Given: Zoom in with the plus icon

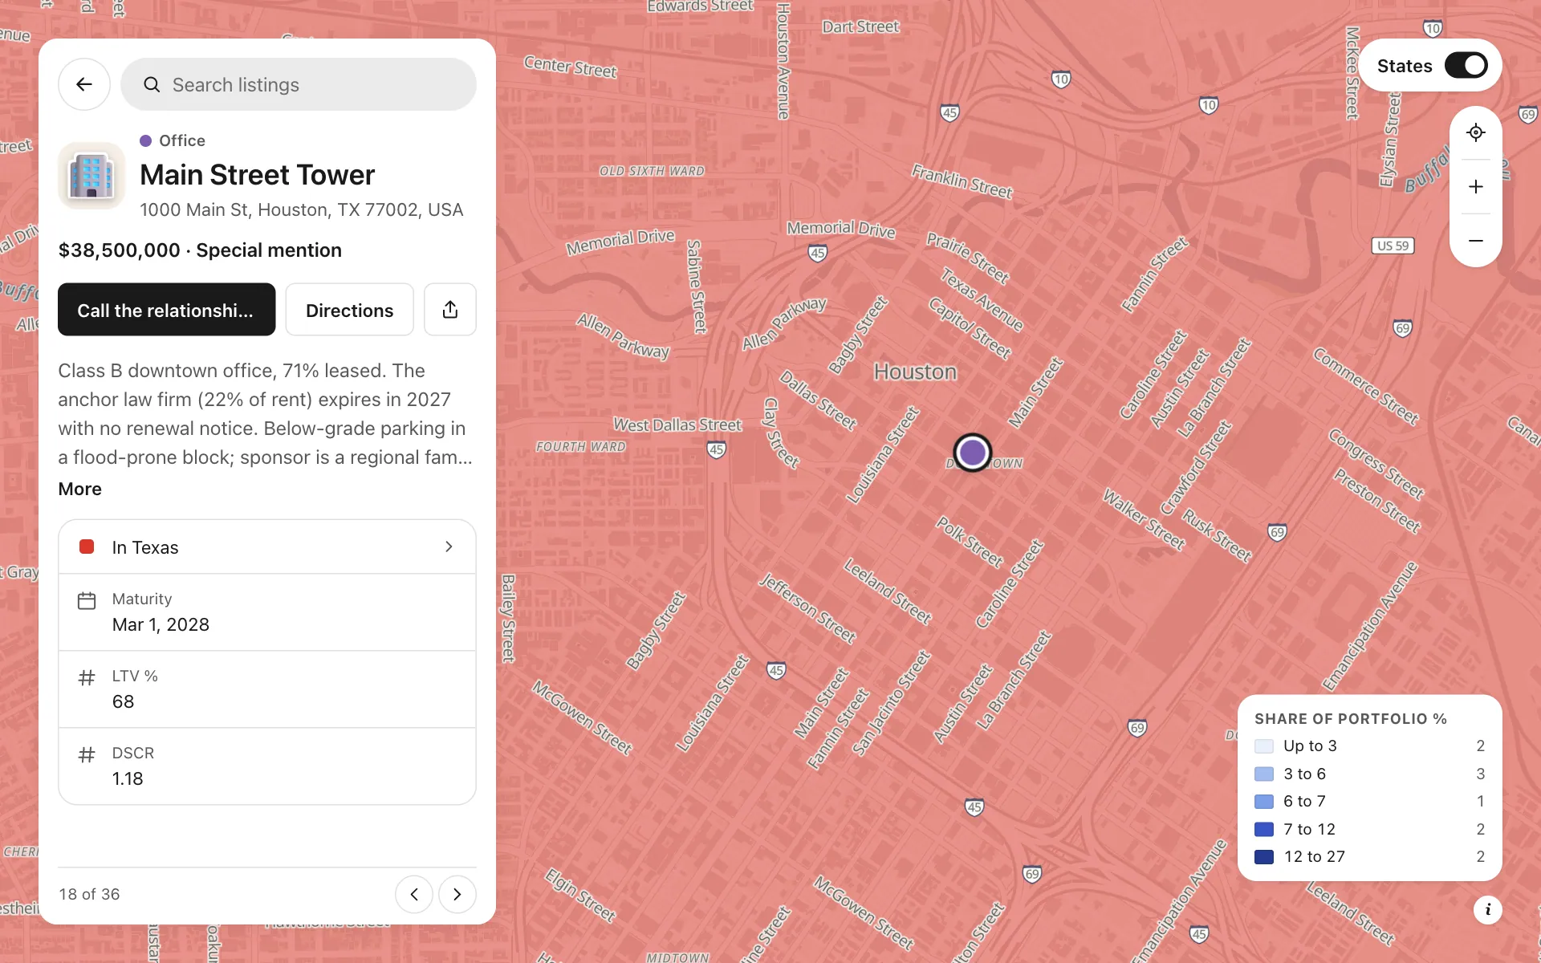Looking at the screenshot, I should tap(1475, 187).
